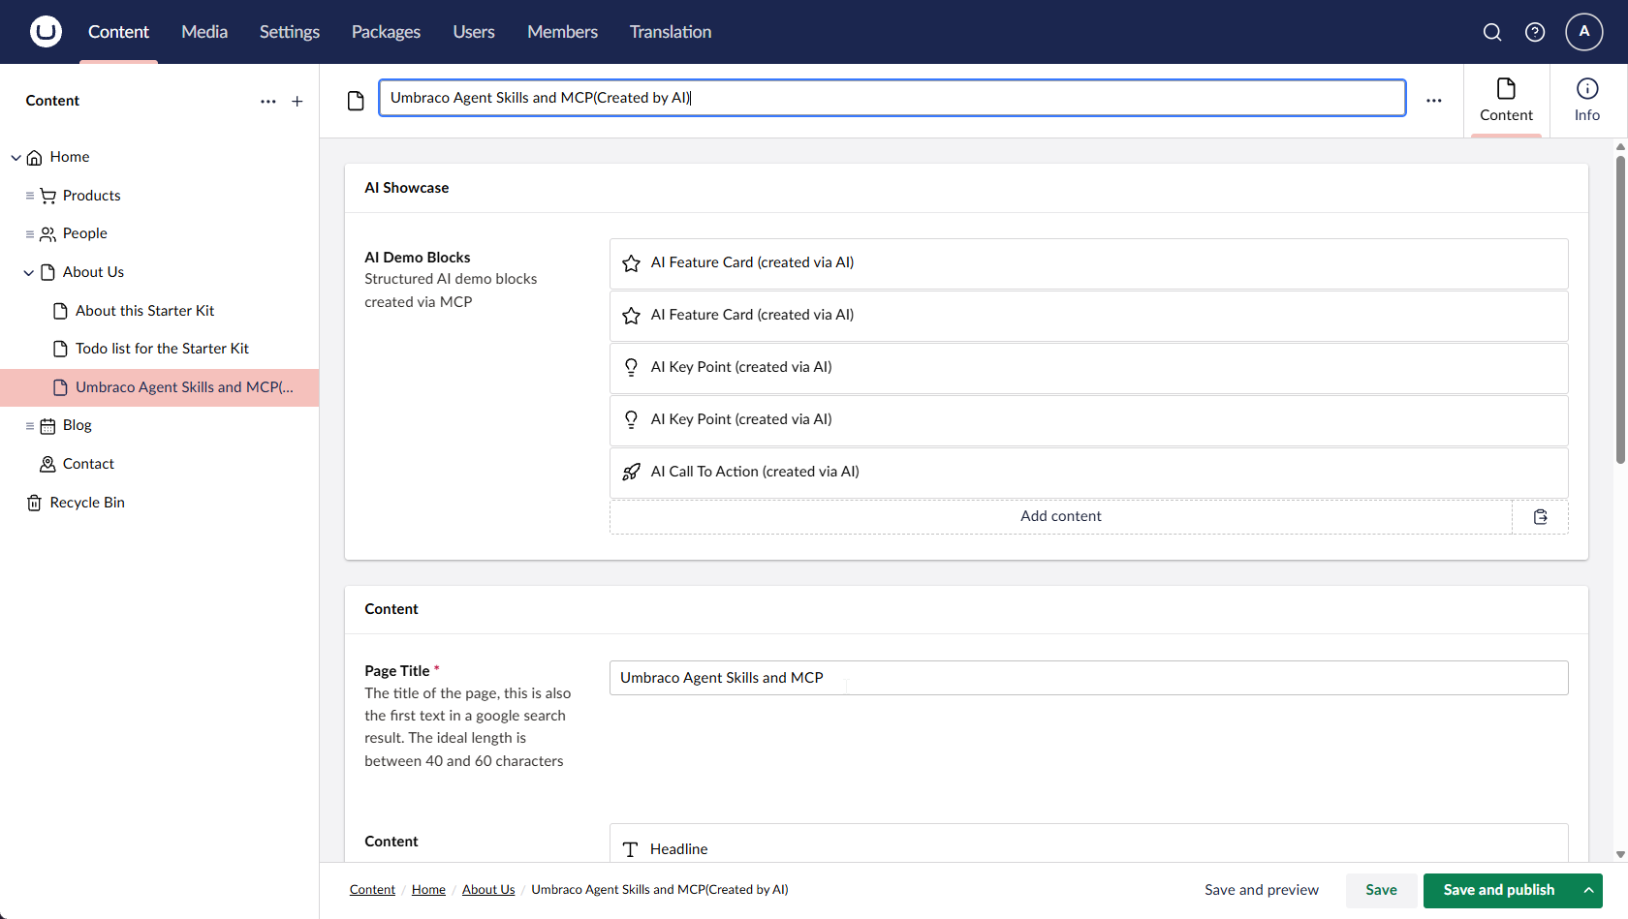The width and height of the screenshot is (1628, 919).
Task: Create new content with plus icon
Action: point(297,101)
